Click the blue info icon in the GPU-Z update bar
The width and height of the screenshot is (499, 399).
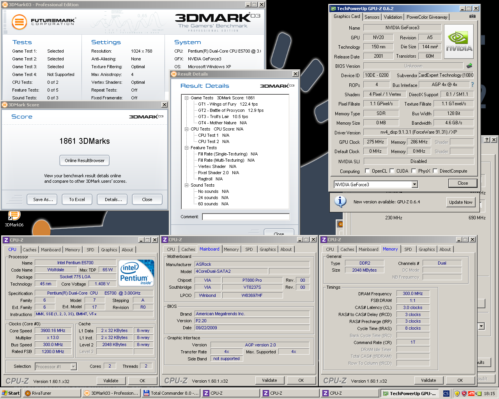(340, 201)
